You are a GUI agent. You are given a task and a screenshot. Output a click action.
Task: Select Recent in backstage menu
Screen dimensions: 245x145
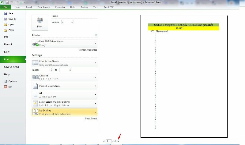click(x=8, y=44)
